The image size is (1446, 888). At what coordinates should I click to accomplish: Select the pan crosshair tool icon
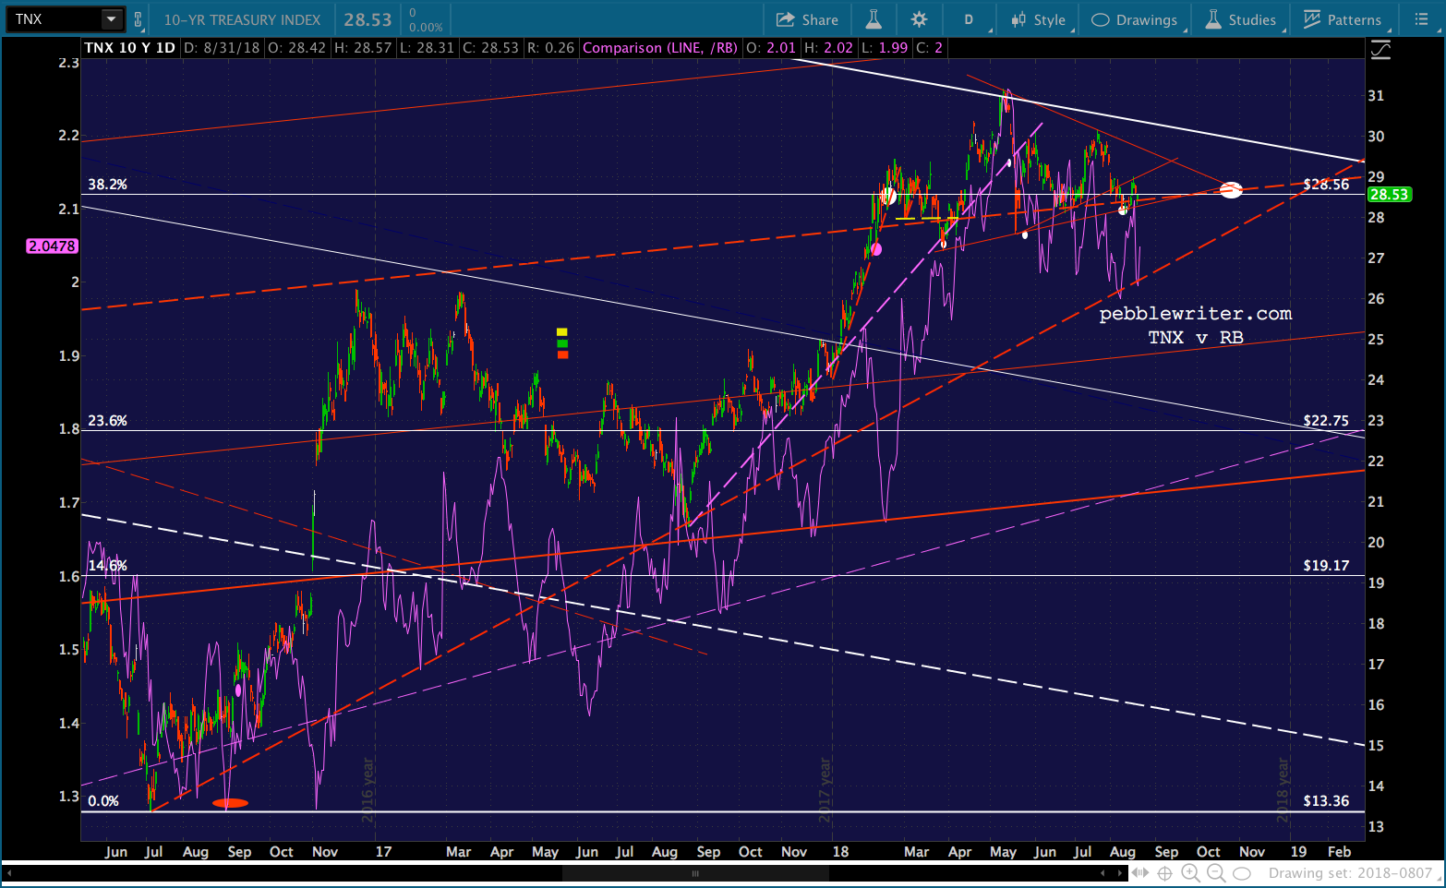pos(1165,873)
